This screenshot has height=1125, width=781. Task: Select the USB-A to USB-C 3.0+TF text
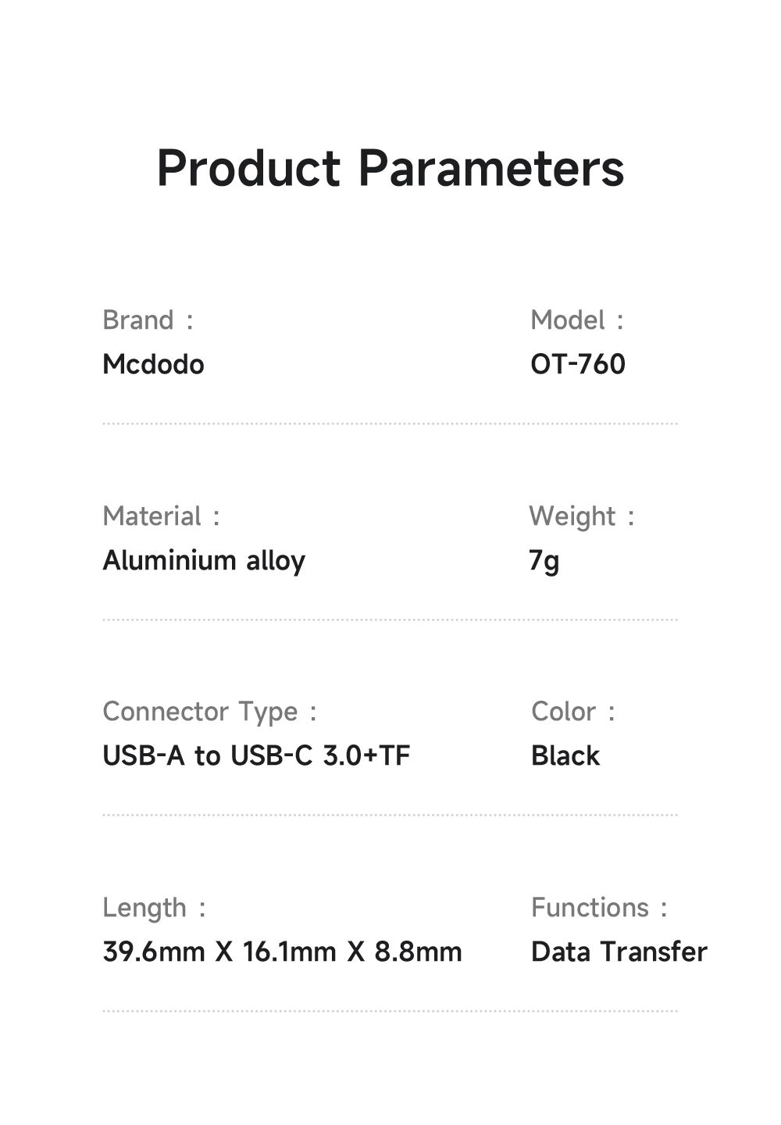[256, 755]
